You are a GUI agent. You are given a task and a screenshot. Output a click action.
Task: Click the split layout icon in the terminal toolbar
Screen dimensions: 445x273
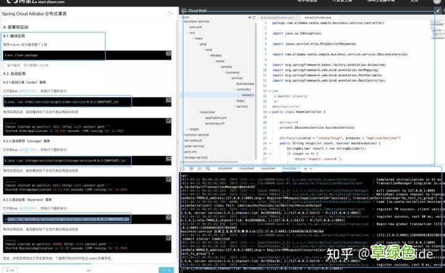point(208,168)
